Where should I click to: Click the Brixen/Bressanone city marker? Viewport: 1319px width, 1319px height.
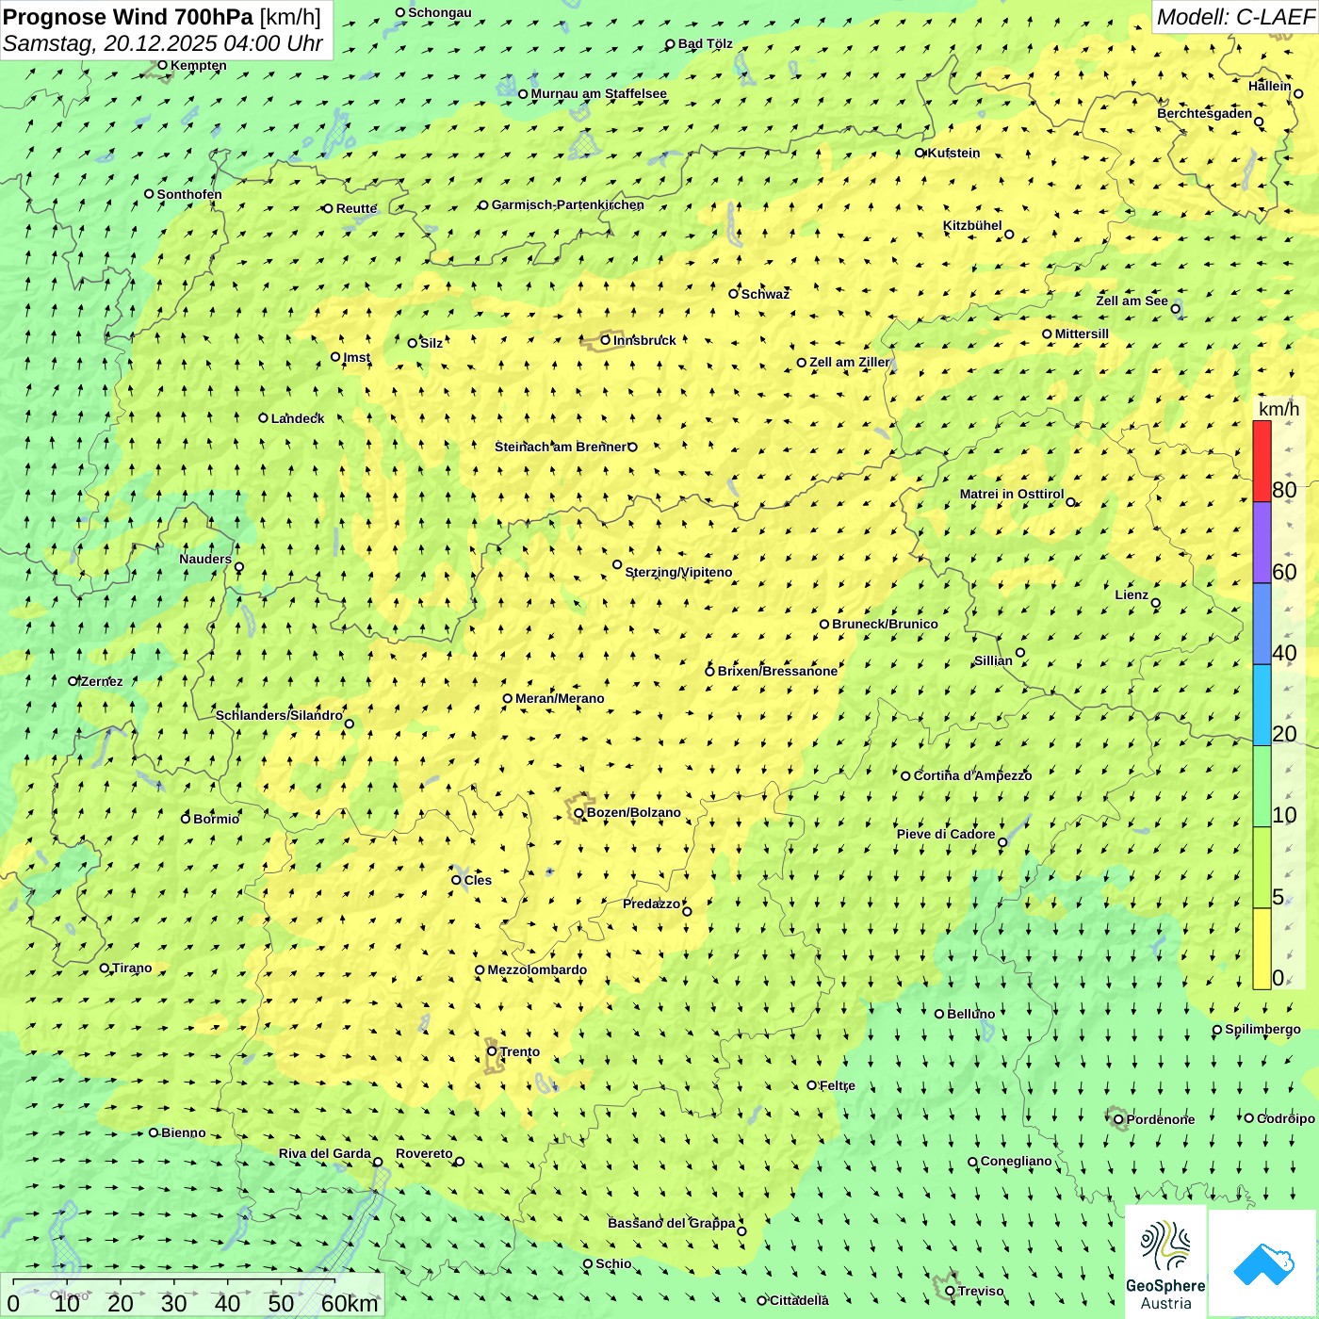coord(710,672)
